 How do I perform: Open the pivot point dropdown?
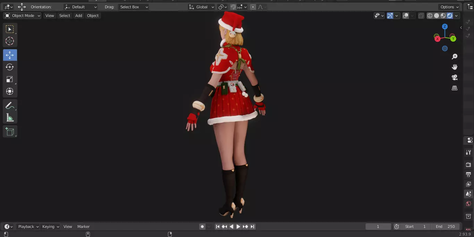pos(222,7)
